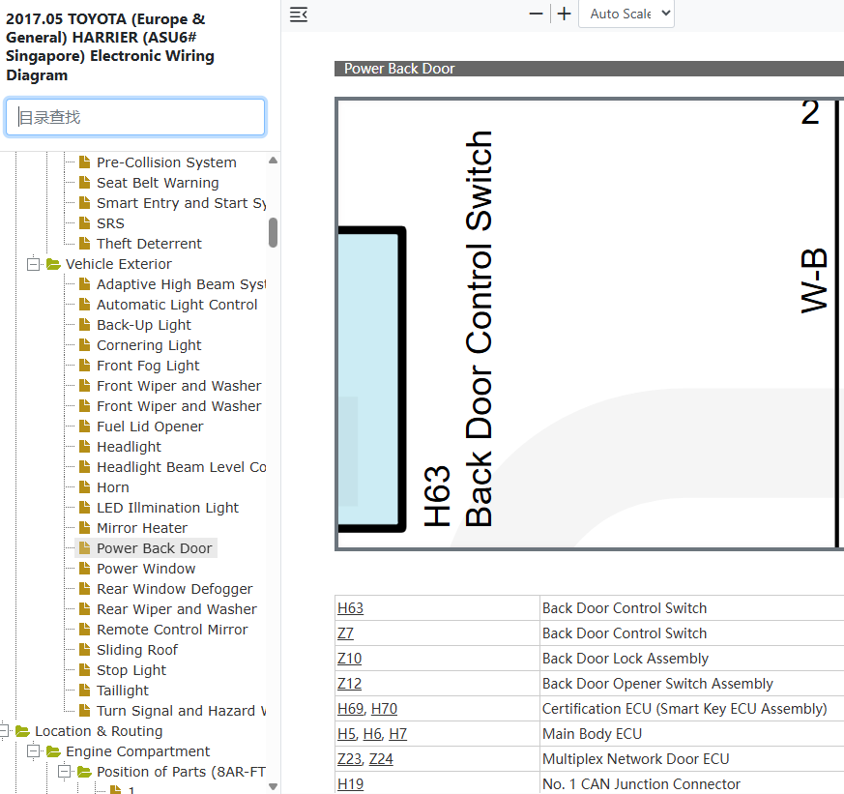Viewport: 844px width, 794px height.
Task: Open Remote Control Mirror entry
Action: coord(172,630)
